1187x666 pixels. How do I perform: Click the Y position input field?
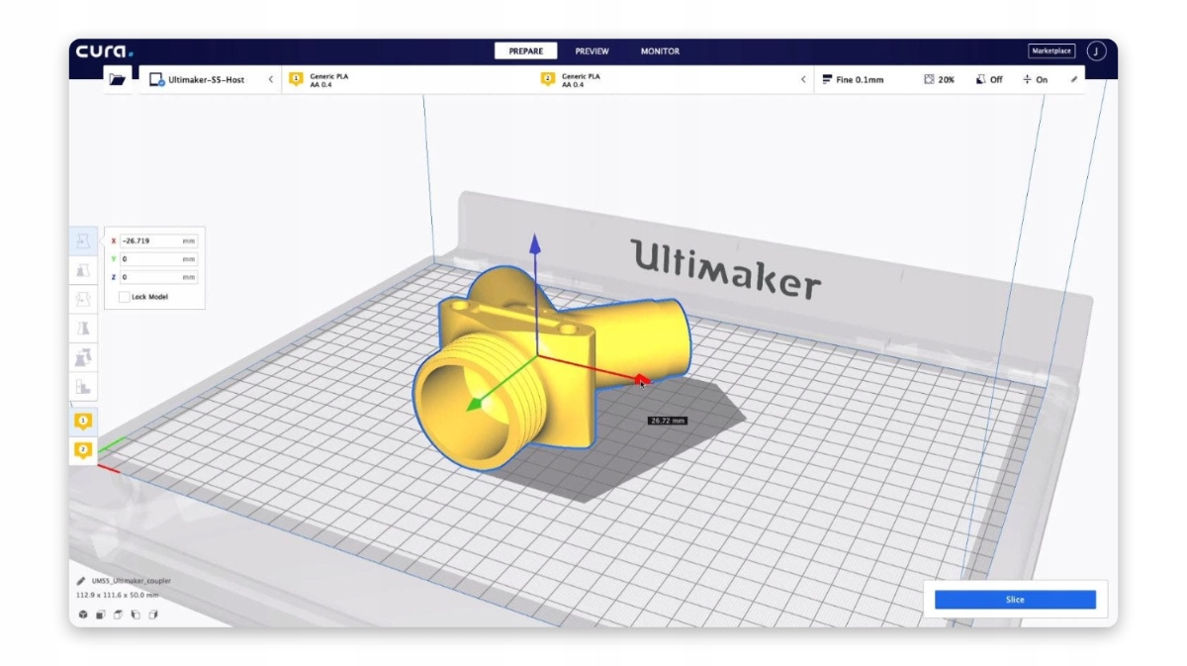point(158,259)
